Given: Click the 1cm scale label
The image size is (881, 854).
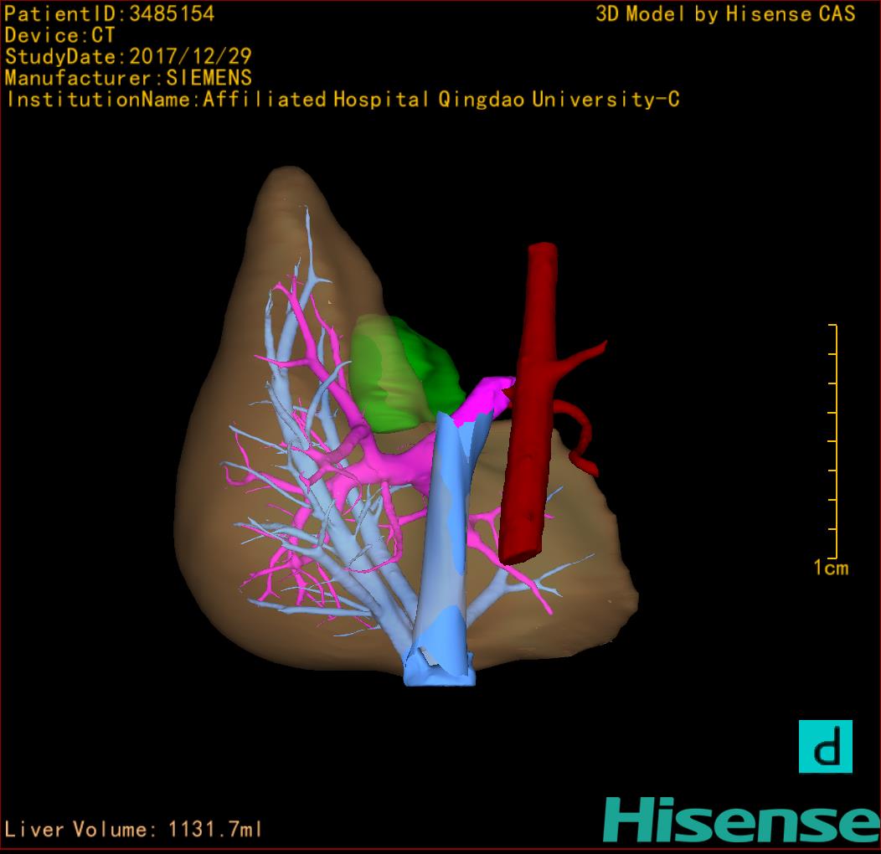Looking at the screenshot, I should (x=831, y=568).
